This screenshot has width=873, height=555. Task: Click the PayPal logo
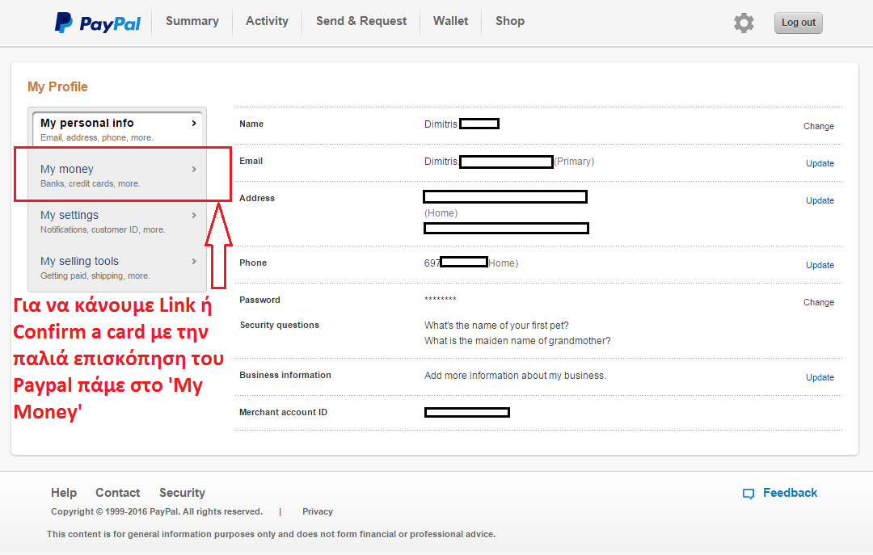[x=98, y=23]
